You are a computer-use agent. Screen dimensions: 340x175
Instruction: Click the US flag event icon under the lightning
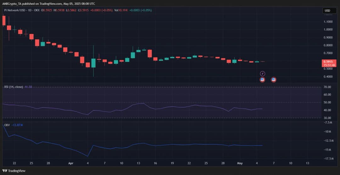coord(262,80)
